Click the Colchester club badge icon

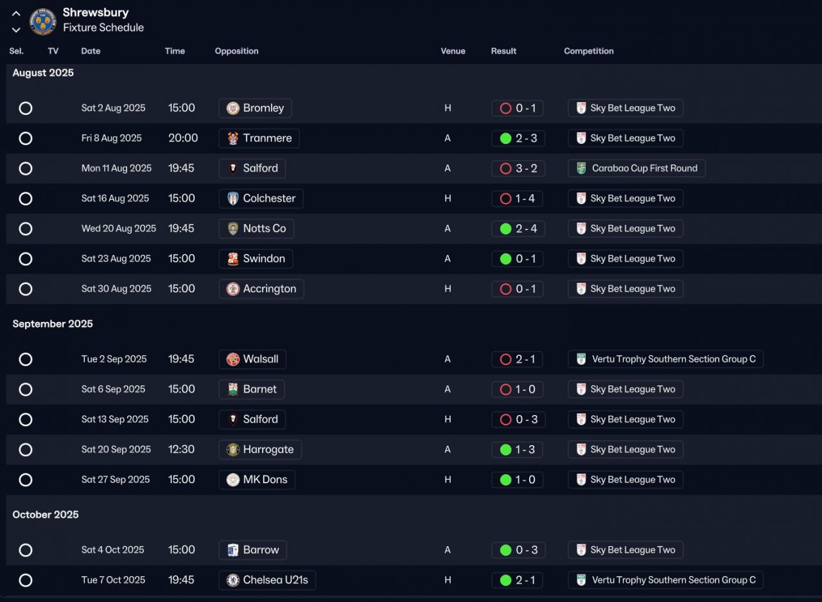tap(233, 199)
